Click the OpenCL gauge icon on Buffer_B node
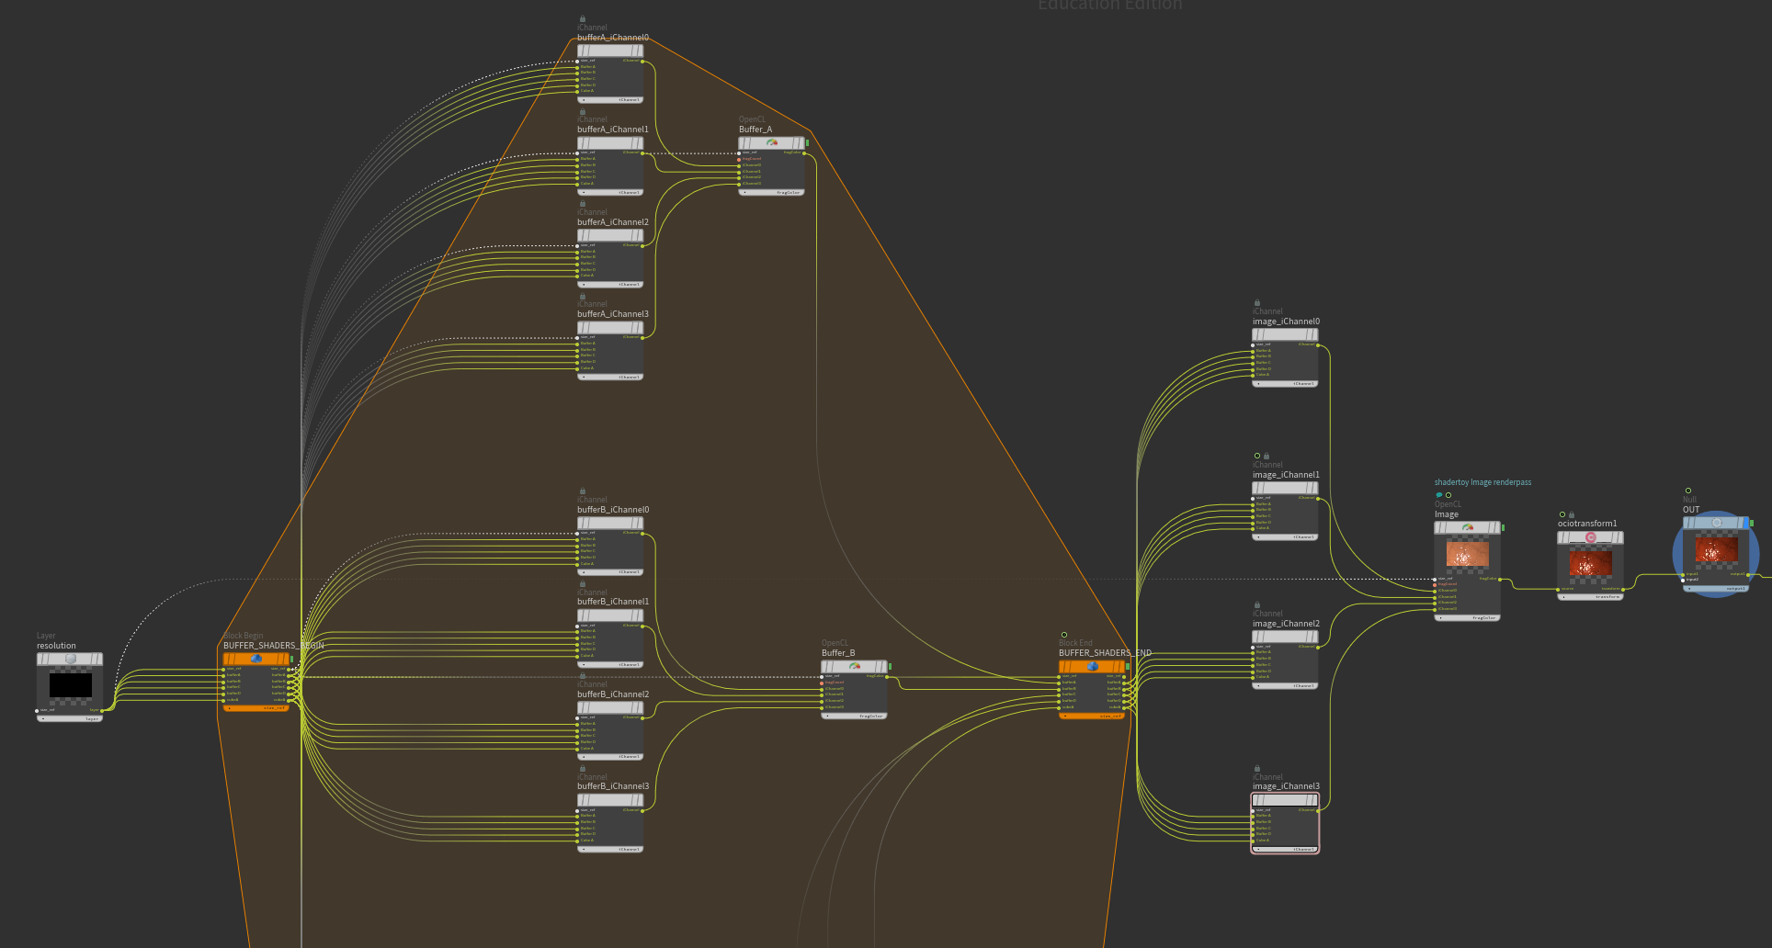The height and width of the screenshot is (948, 1772). coord(855,666)
